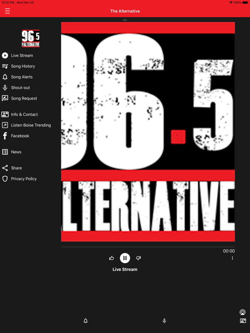This screenshot has height=333, width=250.
Task: Click the playback progress bar
Action: click(148, 247)
